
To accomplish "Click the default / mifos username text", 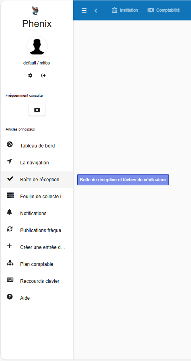I will click(37, 63).
